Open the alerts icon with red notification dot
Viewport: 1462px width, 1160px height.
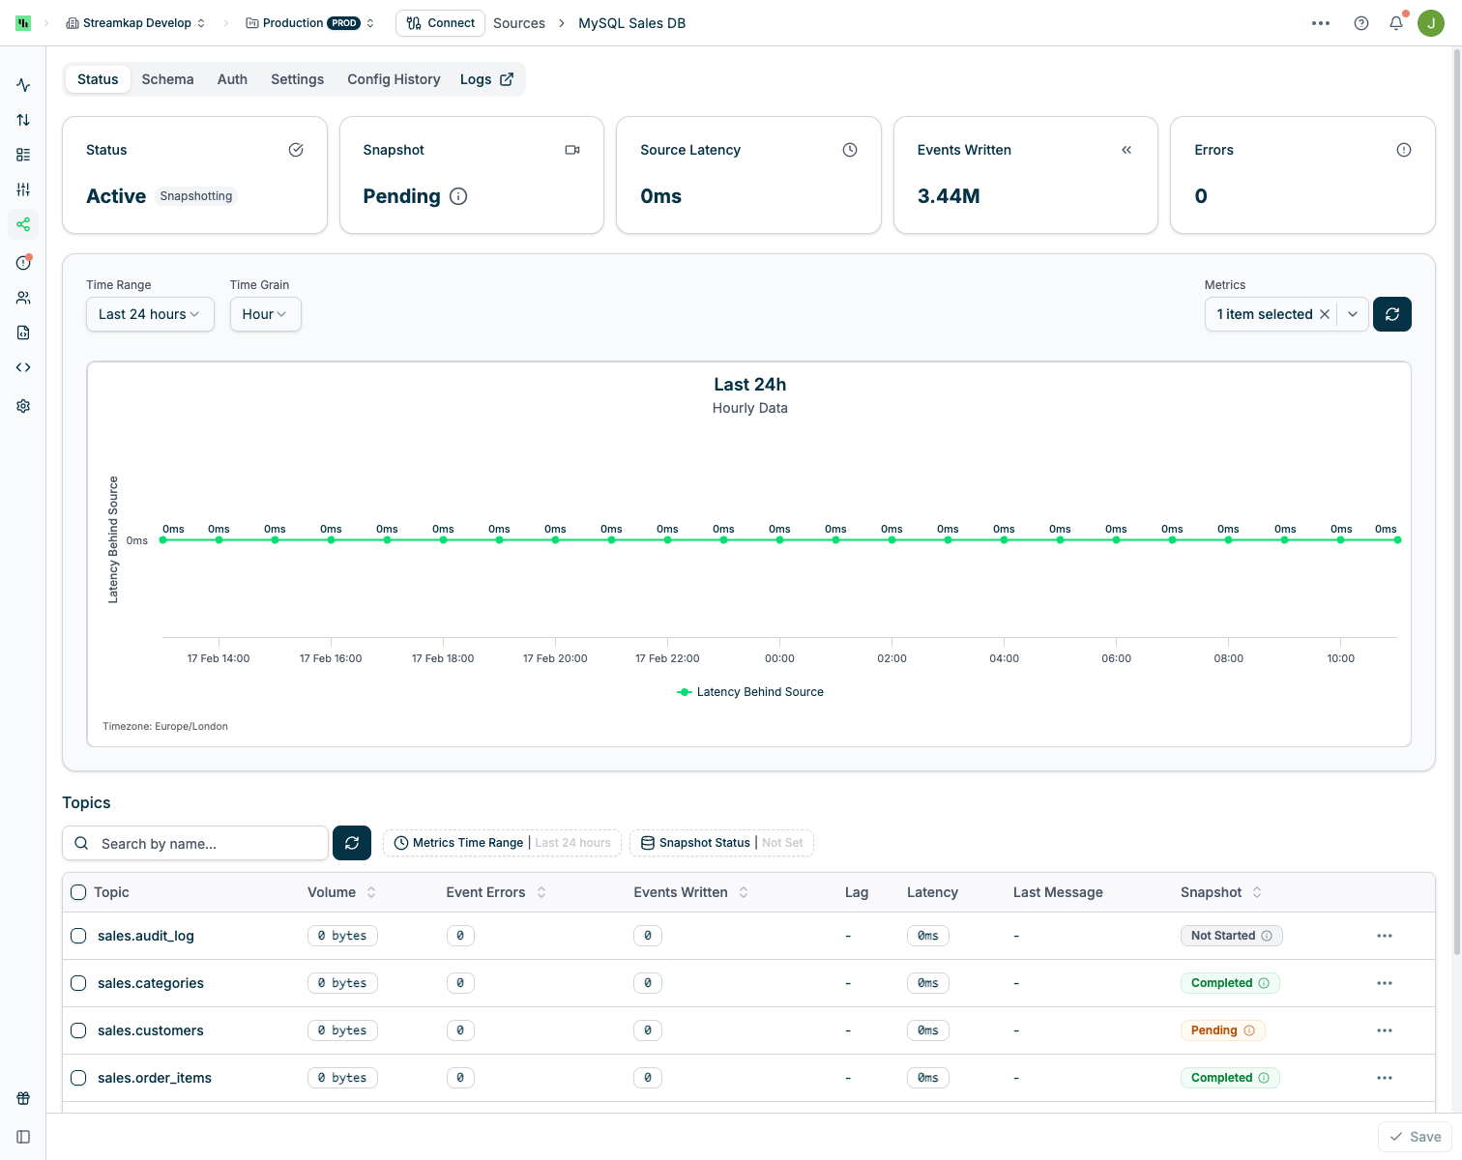coord(22,261)
